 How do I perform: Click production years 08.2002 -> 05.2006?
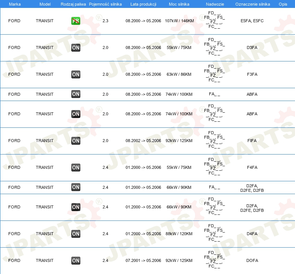point(143,141)
